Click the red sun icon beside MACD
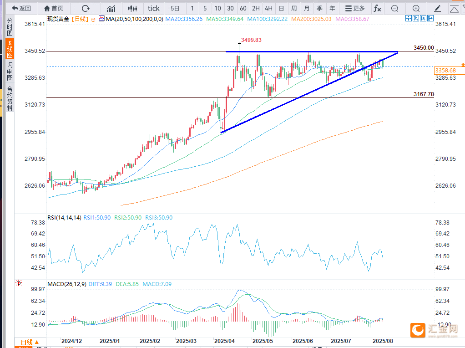Viewport: 465px width, 348px height. point(18,283)
